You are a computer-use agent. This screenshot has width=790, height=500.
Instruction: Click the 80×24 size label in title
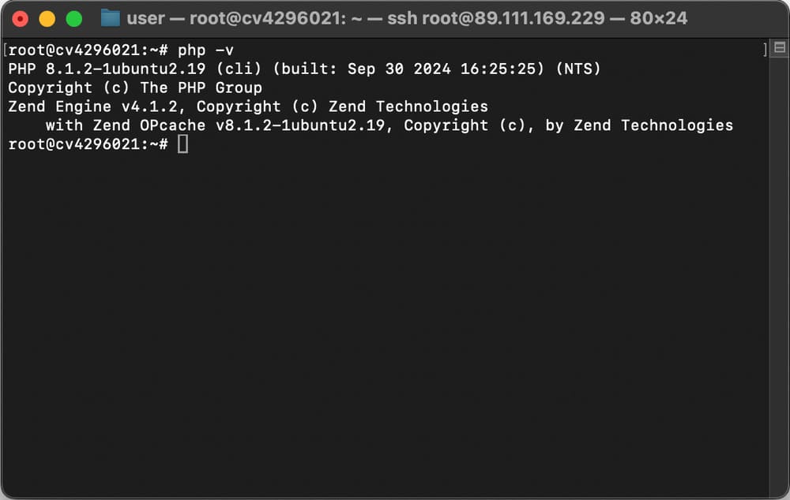pyautogui.click(x=658, y=19)
